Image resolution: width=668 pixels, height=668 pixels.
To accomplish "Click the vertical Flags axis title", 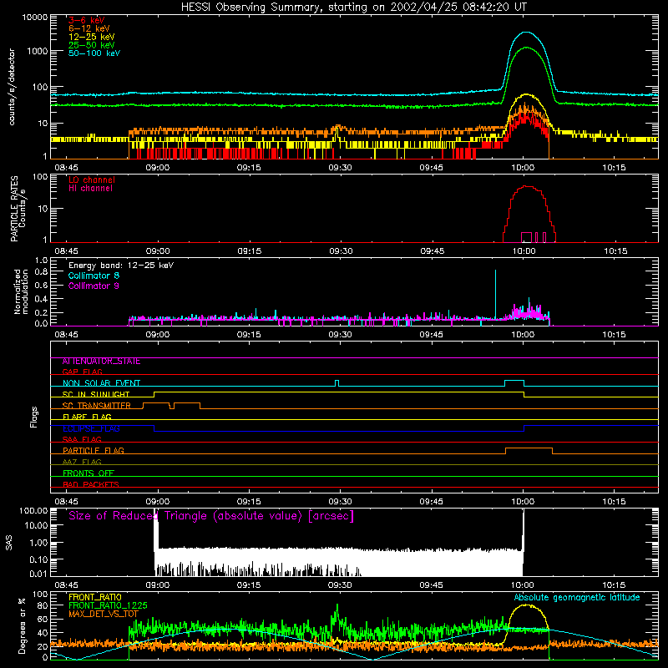I will point(33,417).
